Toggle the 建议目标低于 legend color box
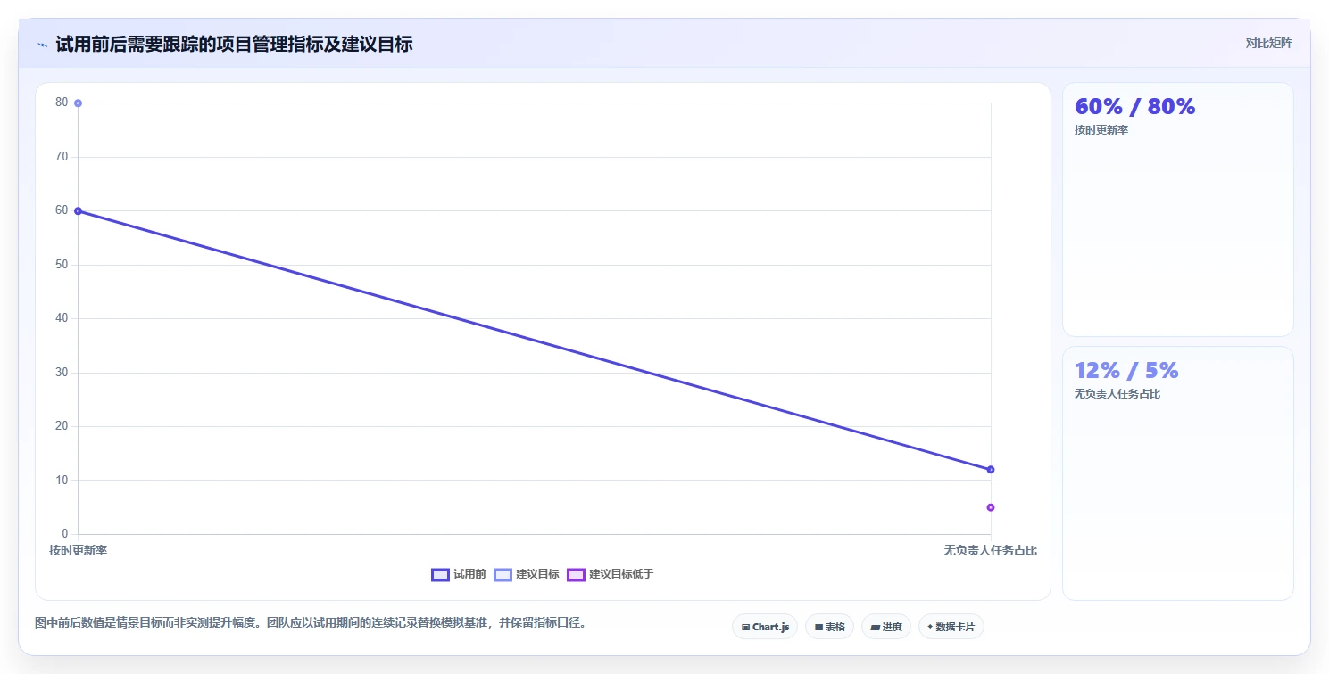 click(x=576, y=574)
